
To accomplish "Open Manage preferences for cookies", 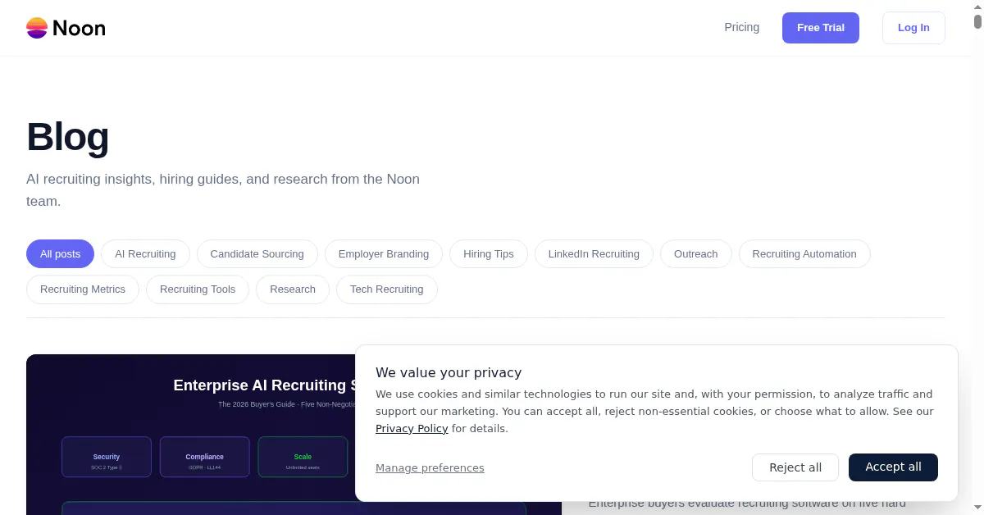I will point(430,467).
